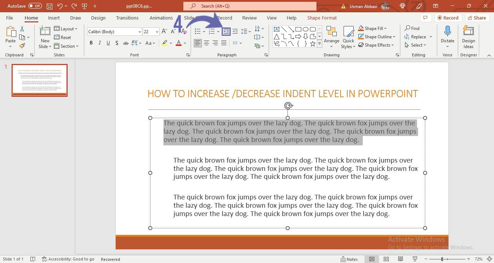Image resolution: width=494 pixels, height=263 pixels.
Task: Select the Right Arrow shape in gallery
Action: click(x=298, y=36)
